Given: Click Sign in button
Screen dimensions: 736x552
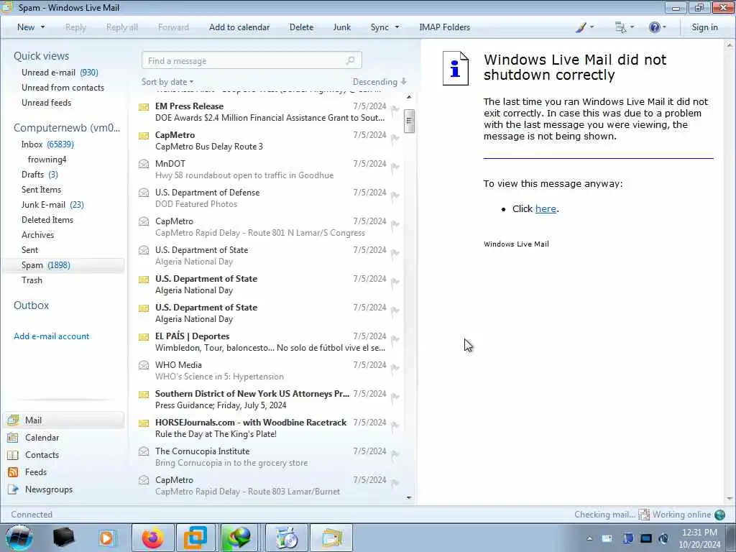Looking at the screenshot, I should [x=704, y=27].
